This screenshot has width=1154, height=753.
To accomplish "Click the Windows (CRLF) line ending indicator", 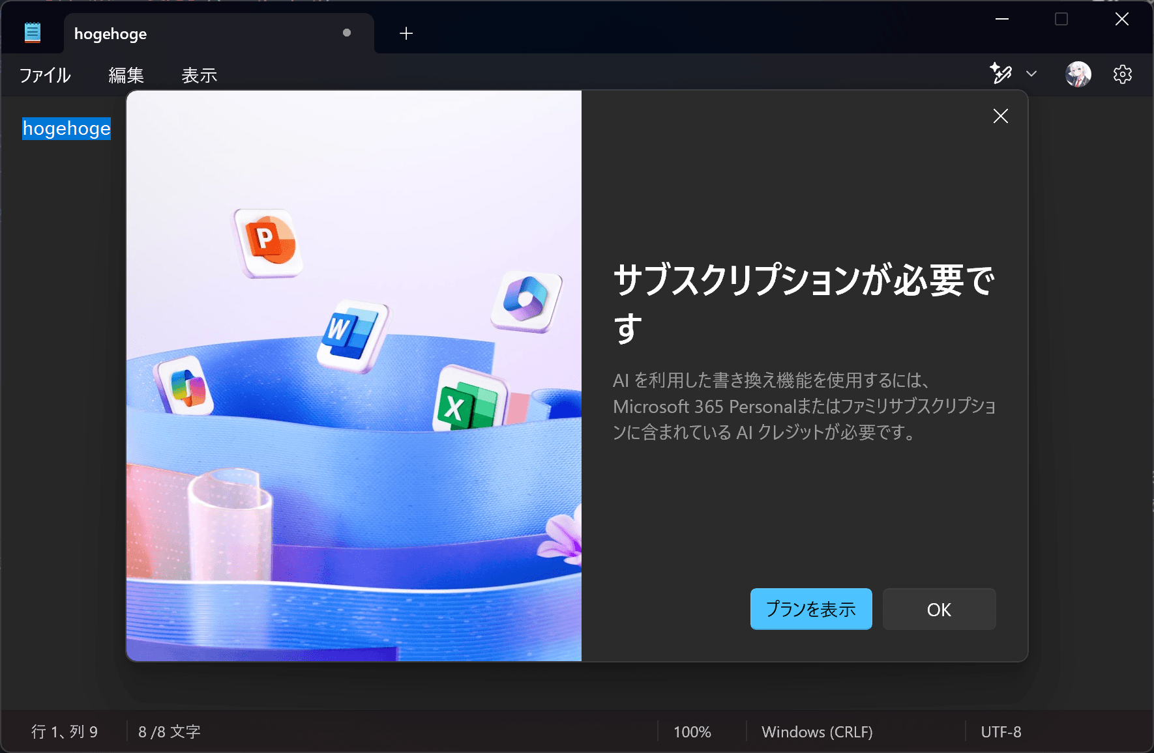I will (817, 732).
